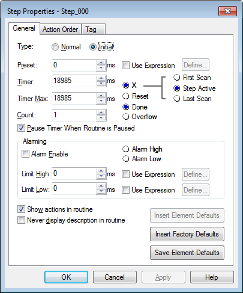Confirm with the OK button
243x293 pixels.
coord(66,277)
